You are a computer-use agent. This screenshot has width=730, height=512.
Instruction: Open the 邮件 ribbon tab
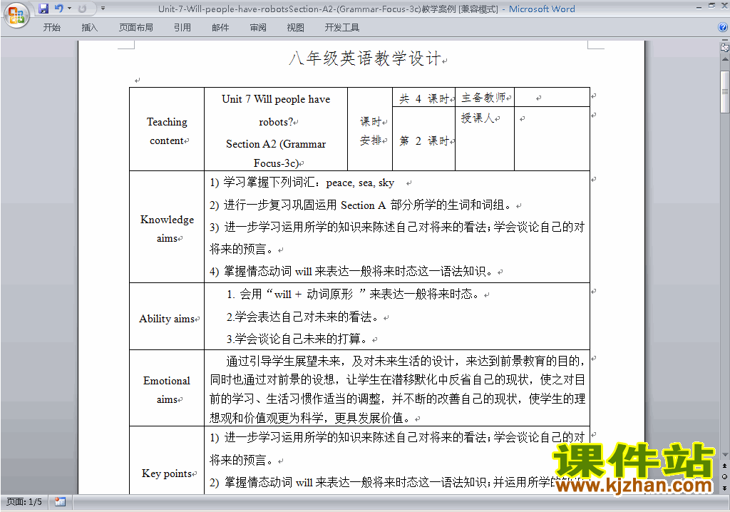[x=220, y=28]
